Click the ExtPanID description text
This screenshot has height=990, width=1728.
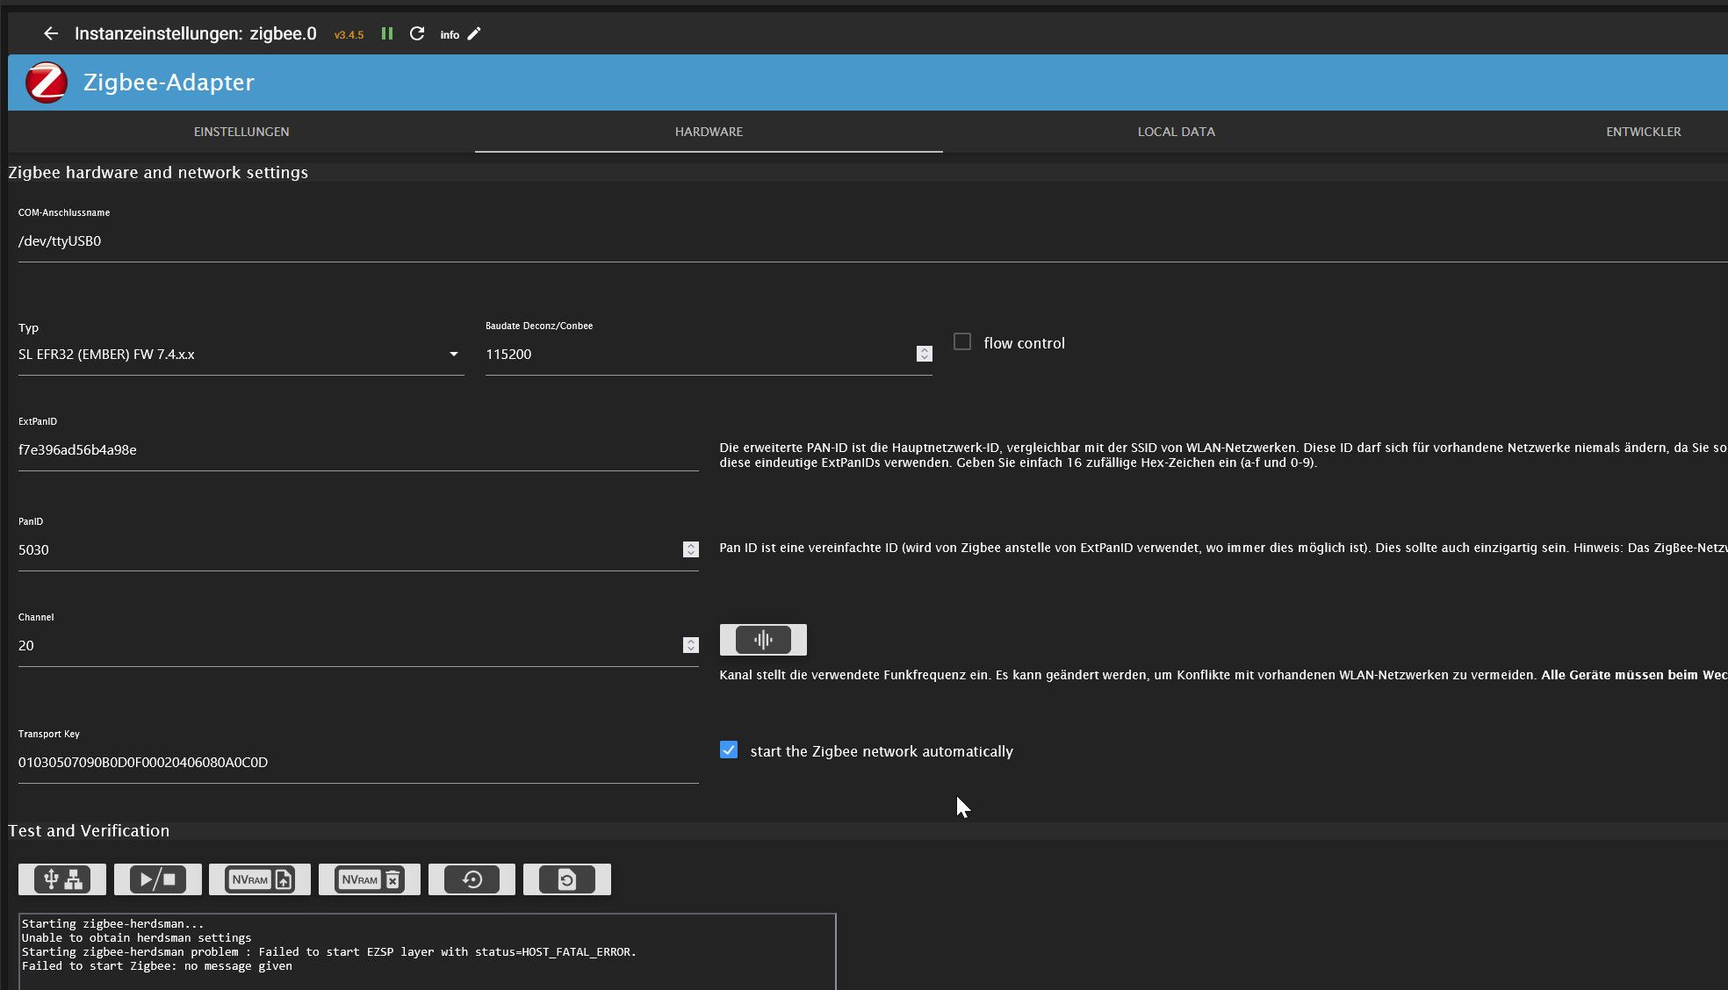[x=1223, y=456]
